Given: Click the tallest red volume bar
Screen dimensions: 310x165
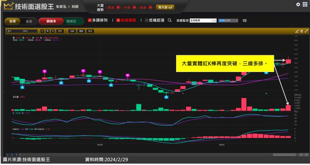Looking at the screenshot, I should [x=244, y=105].
